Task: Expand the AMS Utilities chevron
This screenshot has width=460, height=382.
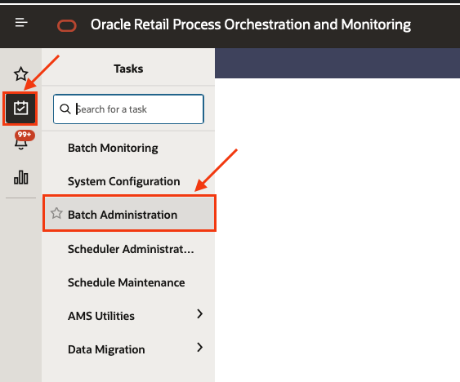Action: pyautogui.click(x=200, y=313)
